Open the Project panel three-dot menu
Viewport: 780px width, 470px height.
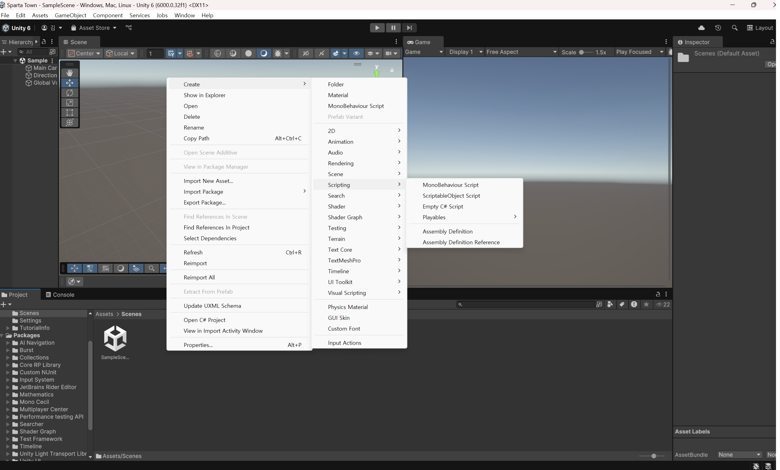666,294
